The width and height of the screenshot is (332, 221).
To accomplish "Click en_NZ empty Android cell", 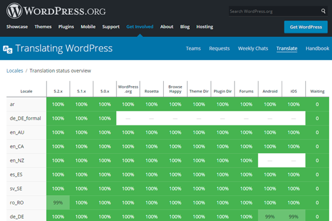I will 270,161.
